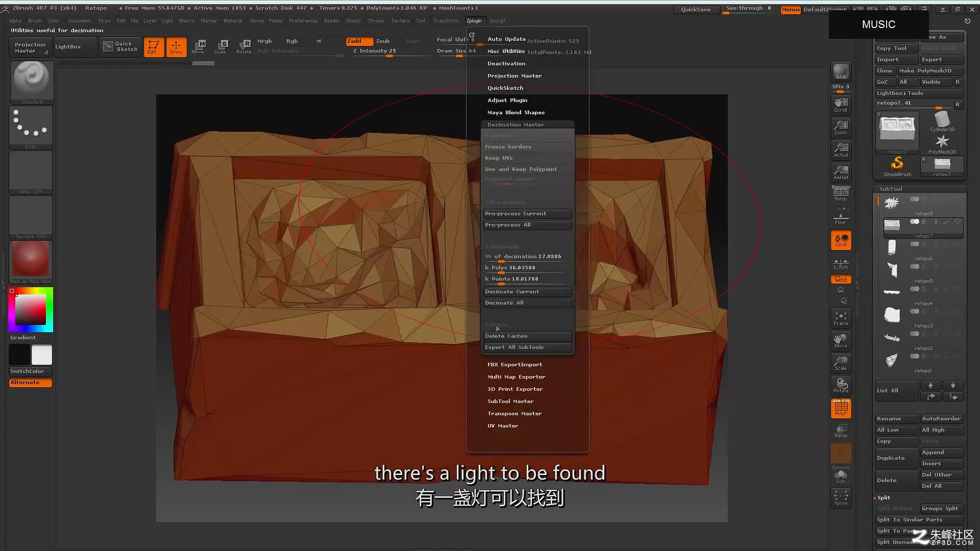Toggle Persp perspective view
This screenshot has height=551, width=980.
(841, 194)
